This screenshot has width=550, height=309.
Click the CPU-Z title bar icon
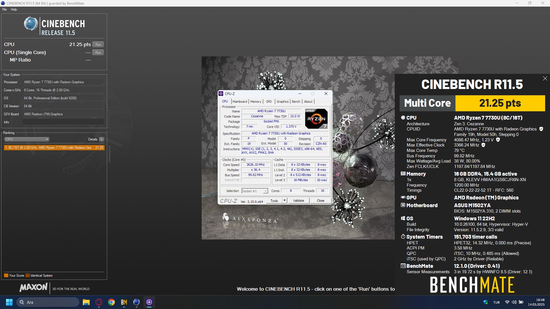click(221, 94)
